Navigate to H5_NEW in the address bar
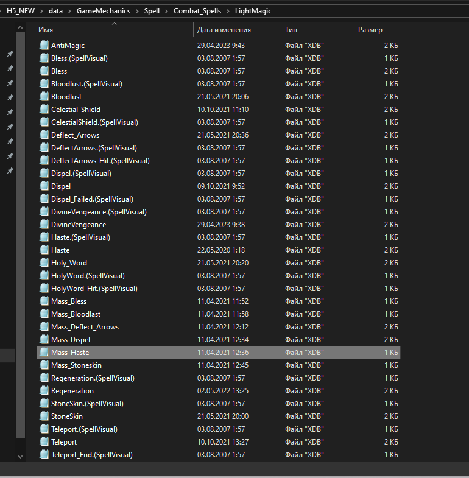 (21, 11)
